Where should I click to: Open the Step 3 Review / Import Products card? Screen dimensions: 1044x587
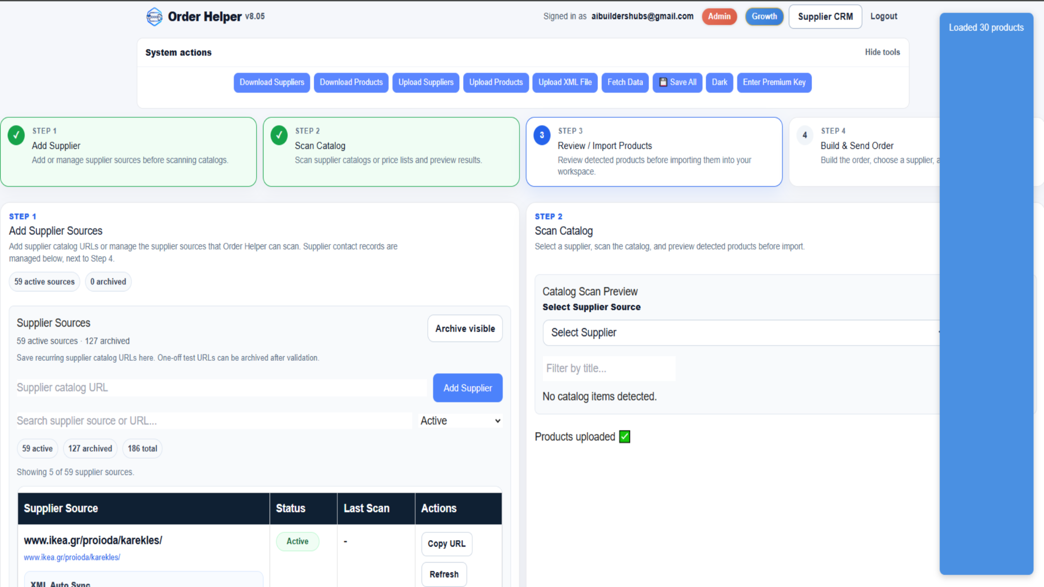[x=654, y=152]
